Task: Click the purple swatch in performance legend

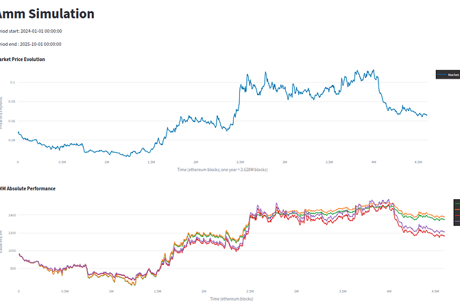Action: (457, 221)
